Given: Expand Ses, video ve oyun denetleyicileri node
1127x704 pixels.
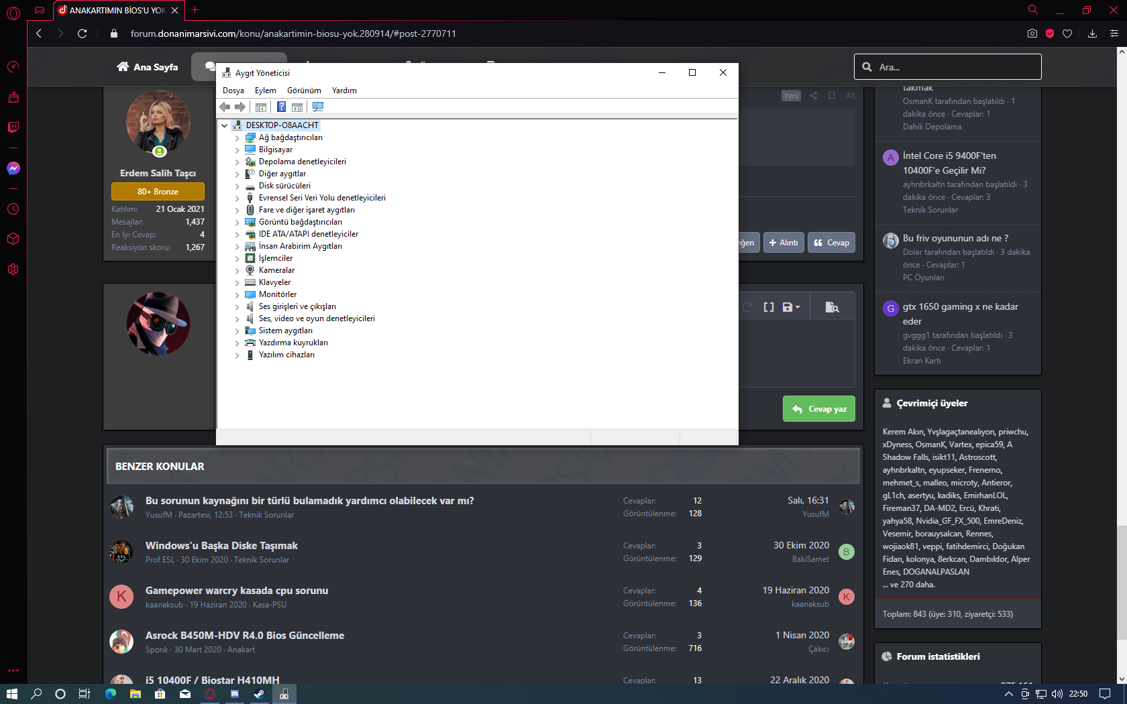Looking at the screenshot, I should pyautogui.click(x=237, y=319).
